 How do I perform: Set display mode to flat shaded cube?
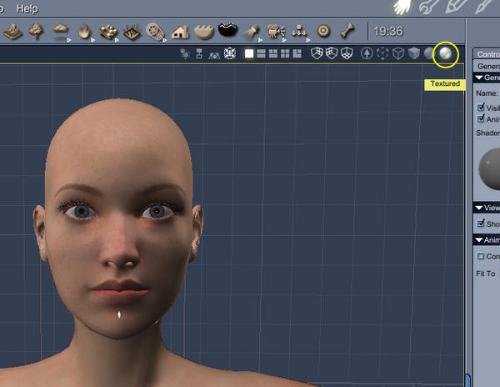coord(414,53)
